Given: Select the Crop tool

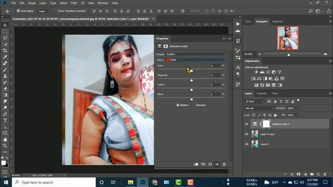Looking at the screenshot, I should pyautogui.click(x=5, y=50).
